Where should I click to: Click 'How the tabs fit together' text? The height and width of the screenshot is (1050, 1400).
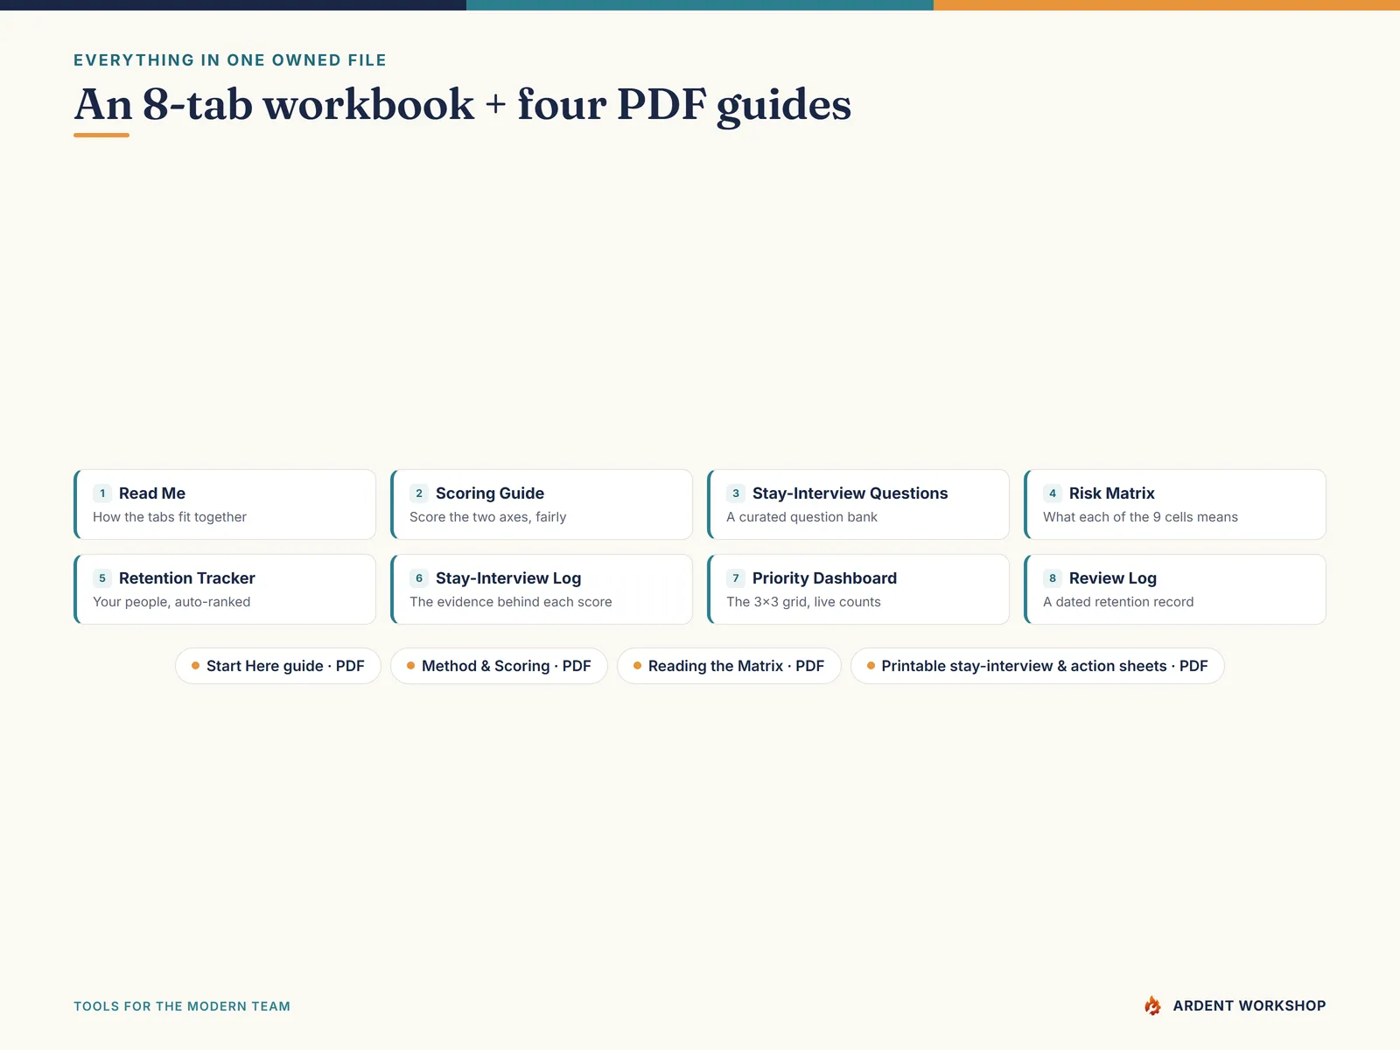coord(170,517)
